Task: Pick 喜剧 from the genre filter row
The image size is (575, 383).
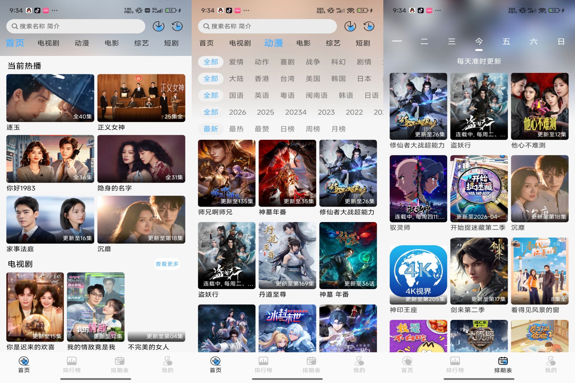Action: coord(288,62)
